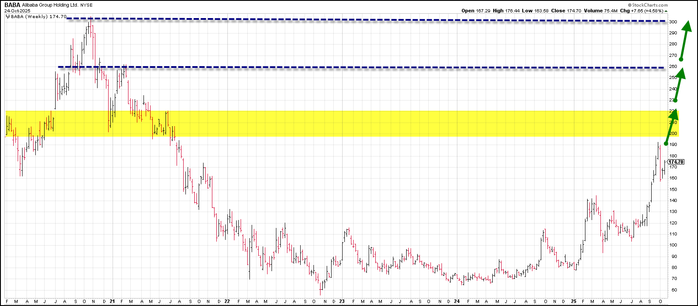
Task: Click the Low 163.58 value
Action: pos(535,11)
